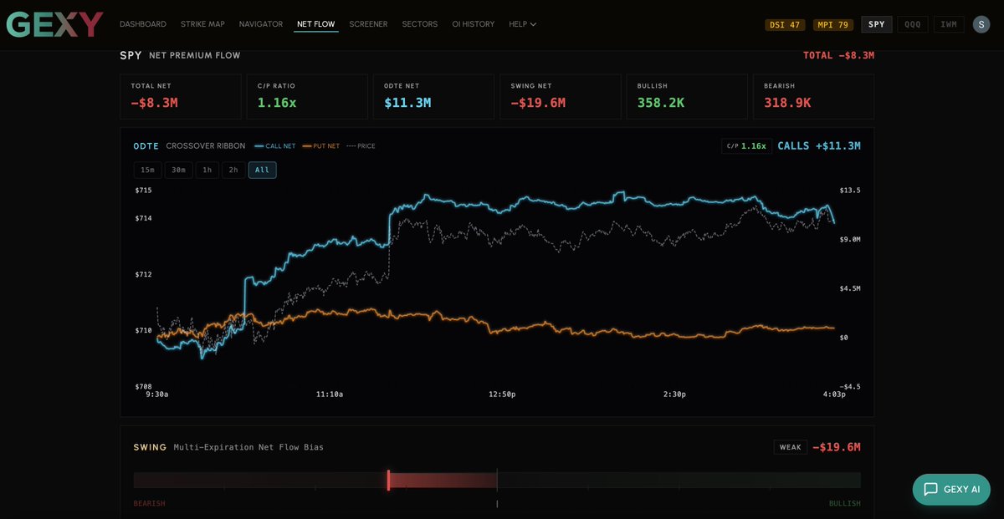Click the Bullish 358.2K card
The height and width of the screenshot is (519, 1004).
(x=687, y=96)
